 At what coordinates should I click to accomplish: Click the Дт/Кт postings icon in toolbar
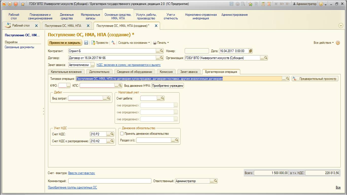[113, 43]
